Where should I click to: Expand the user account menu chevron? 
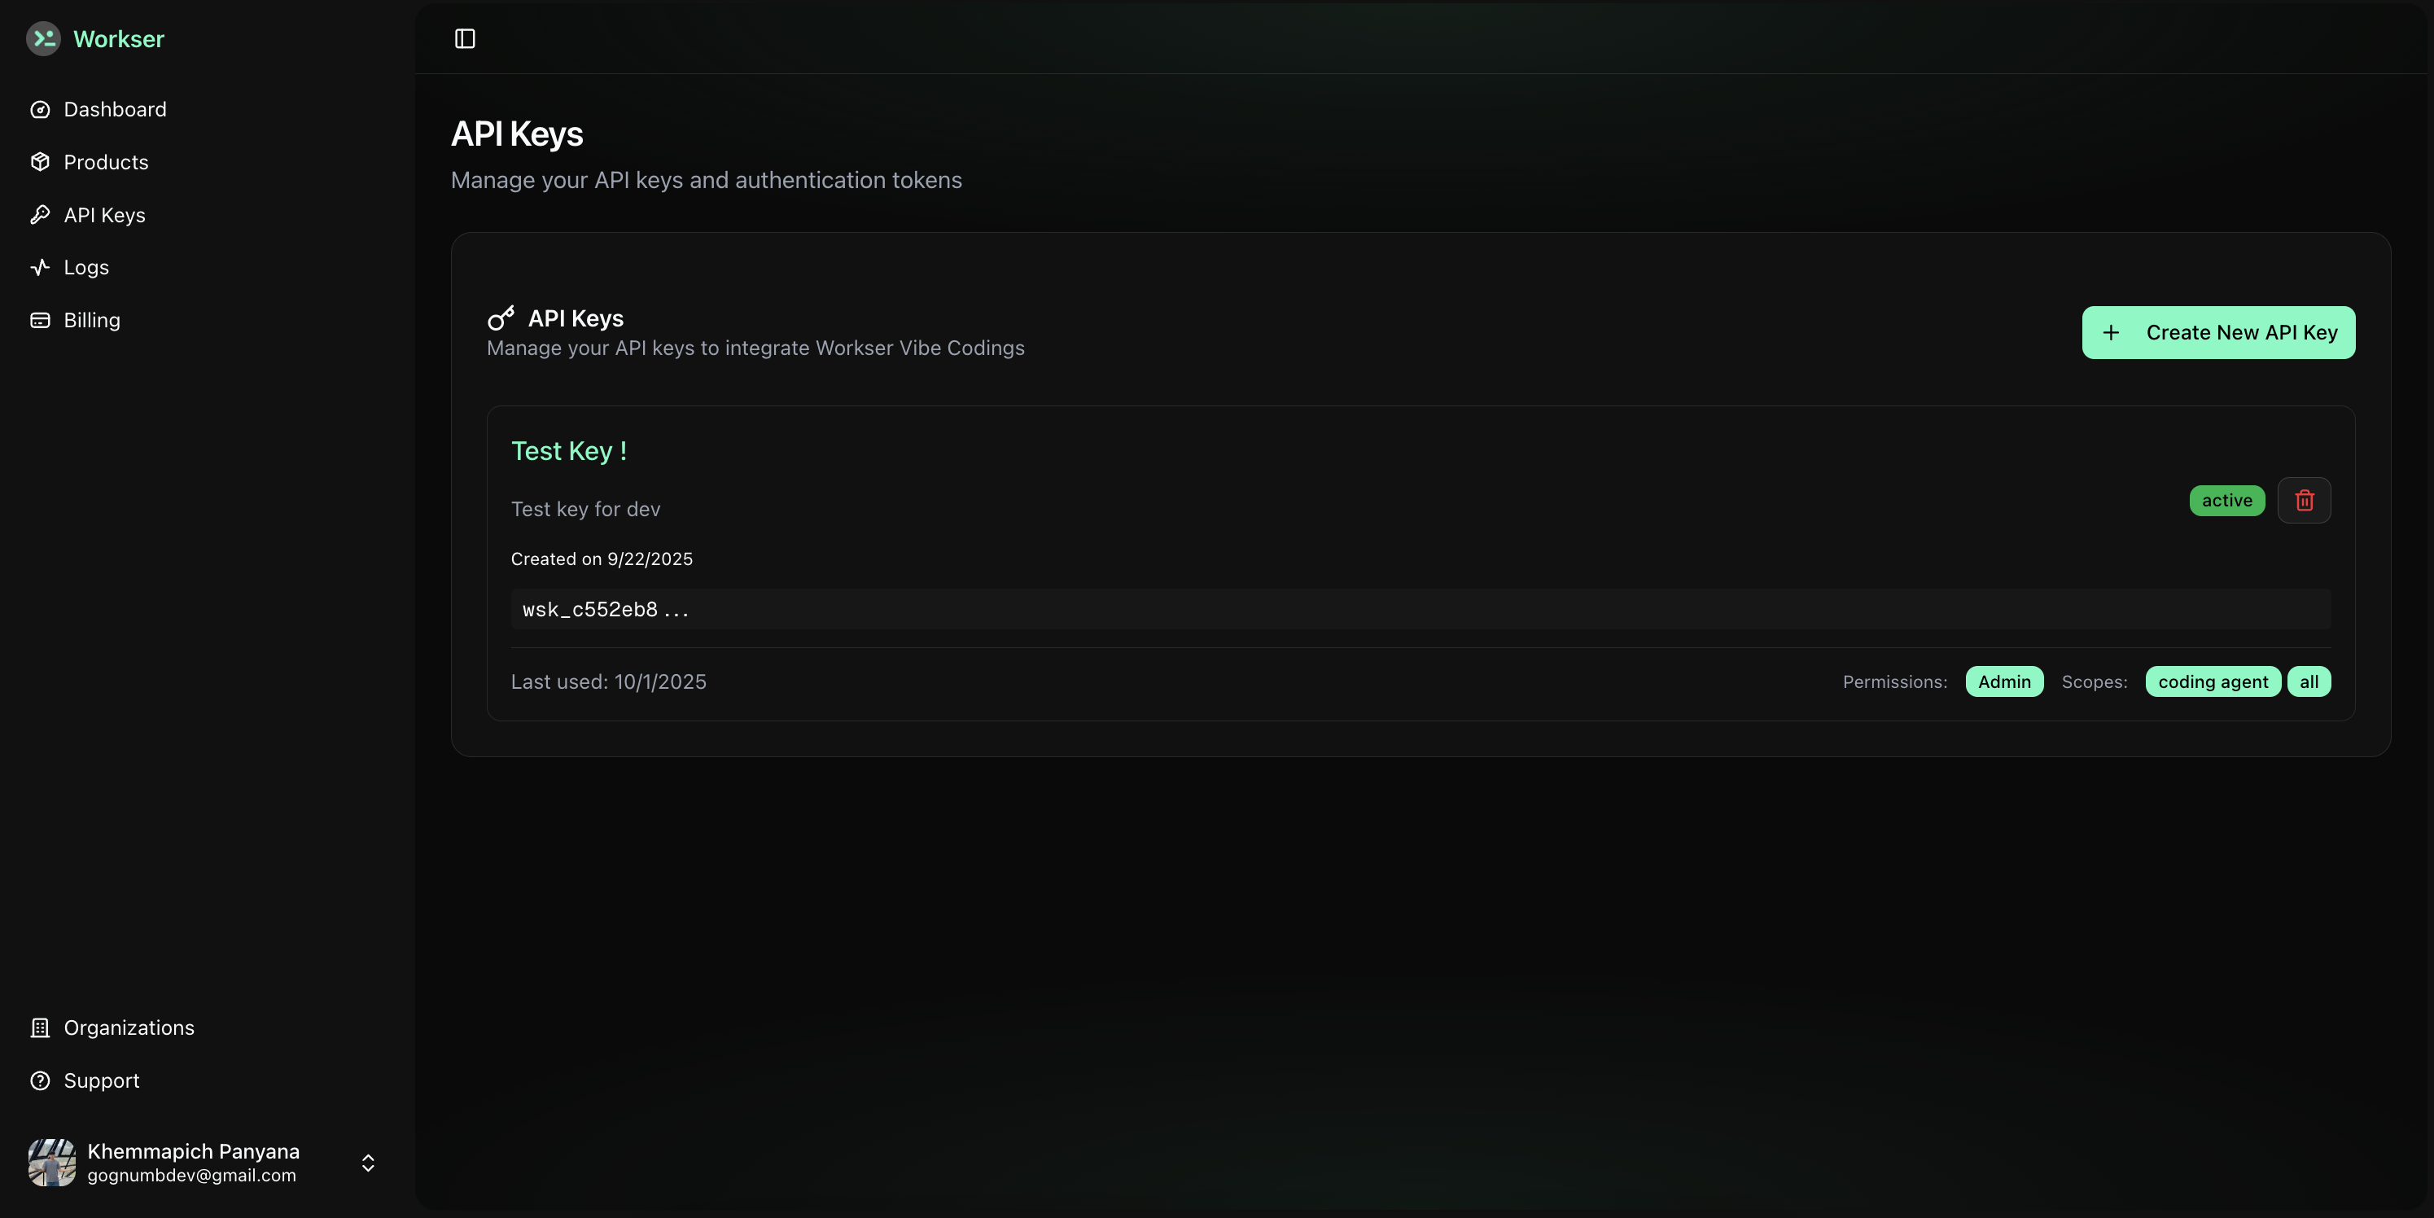368,1163
